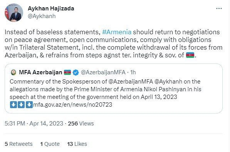This screenshot has width=230, height=152.
Task: Open the mfa.gov.az/en/news/no20723 link
Action: [72, 105]
